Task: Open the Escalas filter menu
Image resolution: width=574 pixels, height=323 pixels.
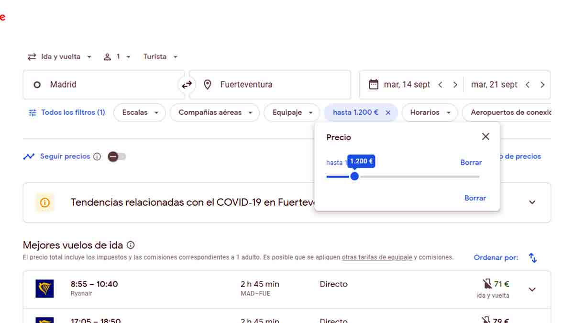Action: tap(140, 112)
